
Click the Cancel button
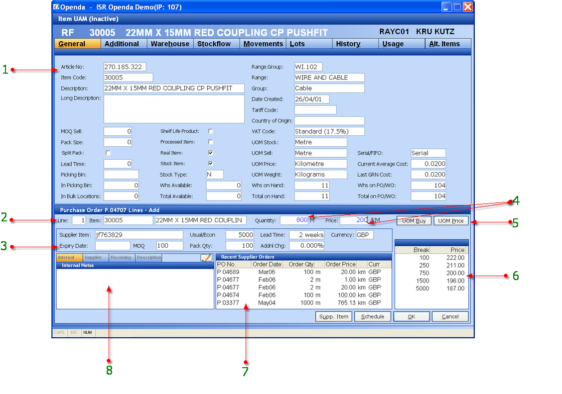click(450, 317)
